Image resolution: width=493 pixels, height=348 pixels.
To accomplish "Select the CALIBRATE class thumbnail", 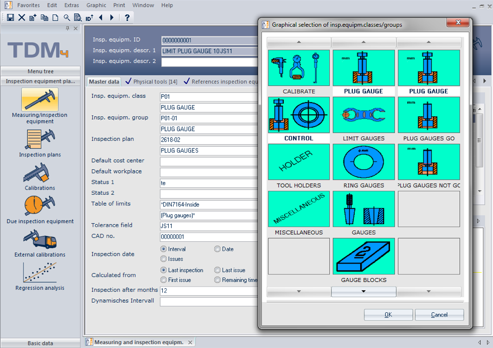I will pyautogui.click(x=299, y=68).
